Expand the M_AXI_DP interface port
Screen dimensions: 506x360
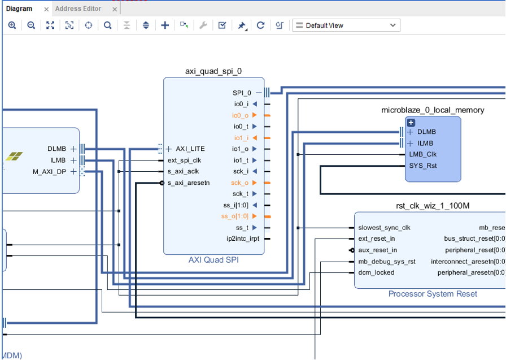73,172
